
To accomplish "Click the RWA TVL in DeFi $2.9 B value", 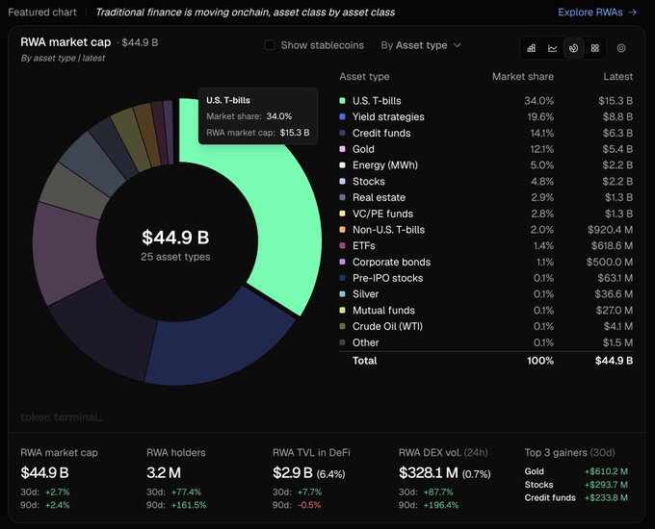I will click(x=293, y=472).
